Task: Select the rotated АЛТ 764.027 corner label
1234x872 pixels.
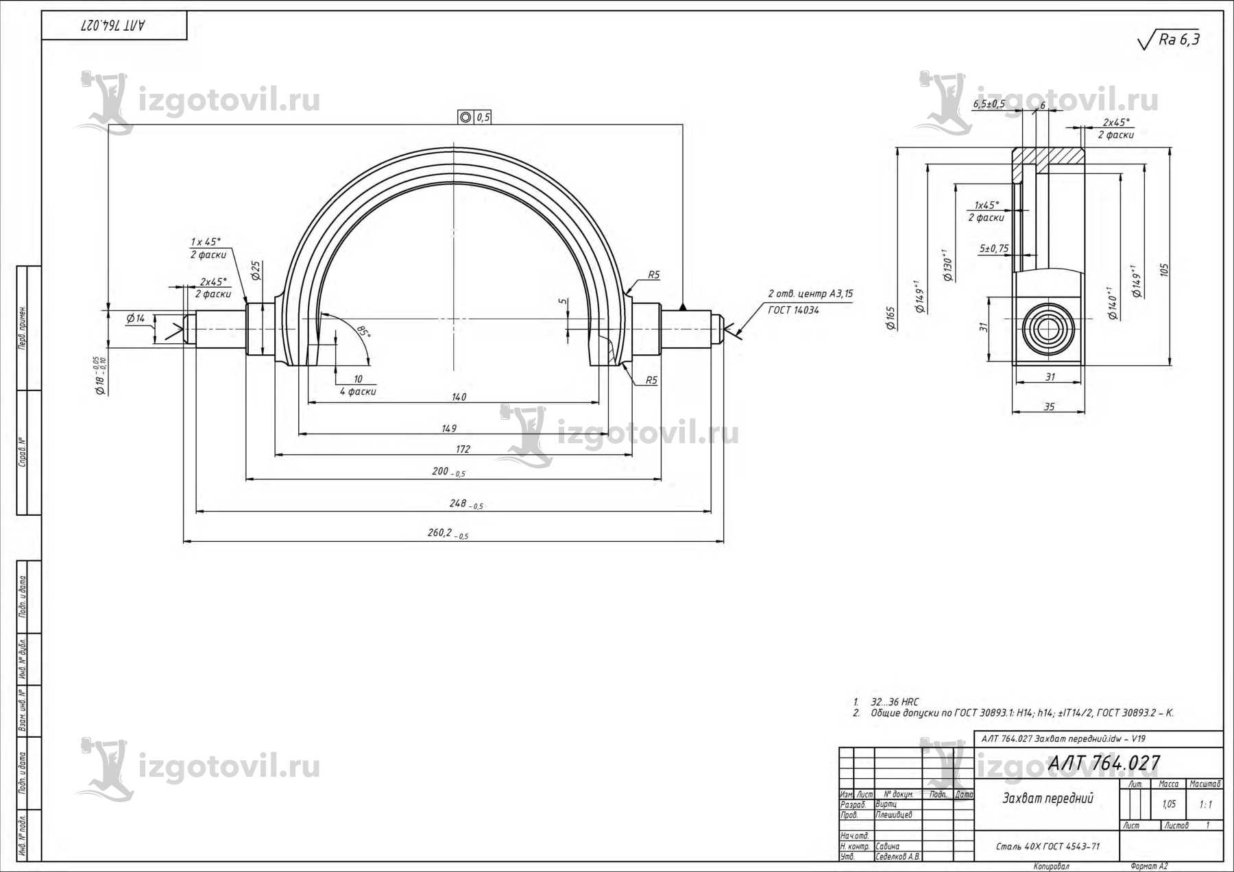Action: click(113, 25)
